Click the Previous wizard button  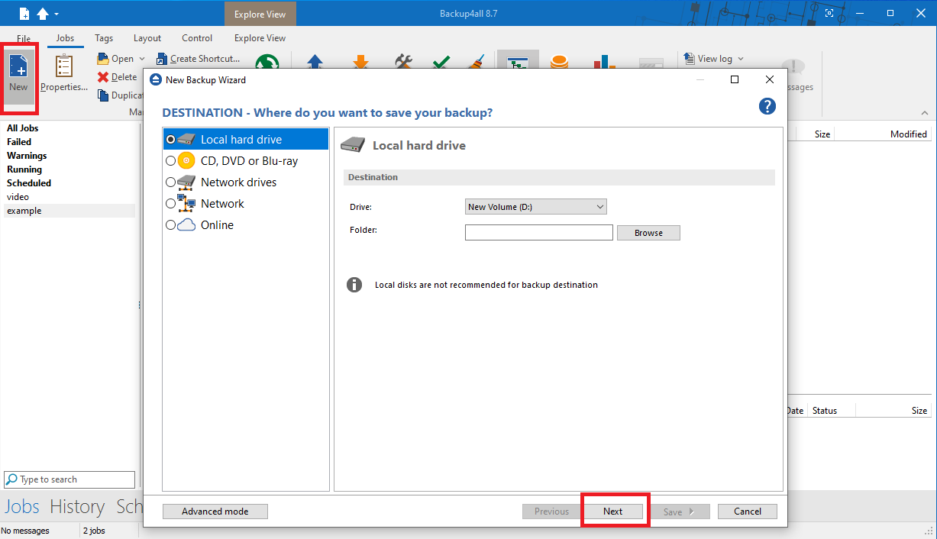pyautogui.click(x=551, y=512)
